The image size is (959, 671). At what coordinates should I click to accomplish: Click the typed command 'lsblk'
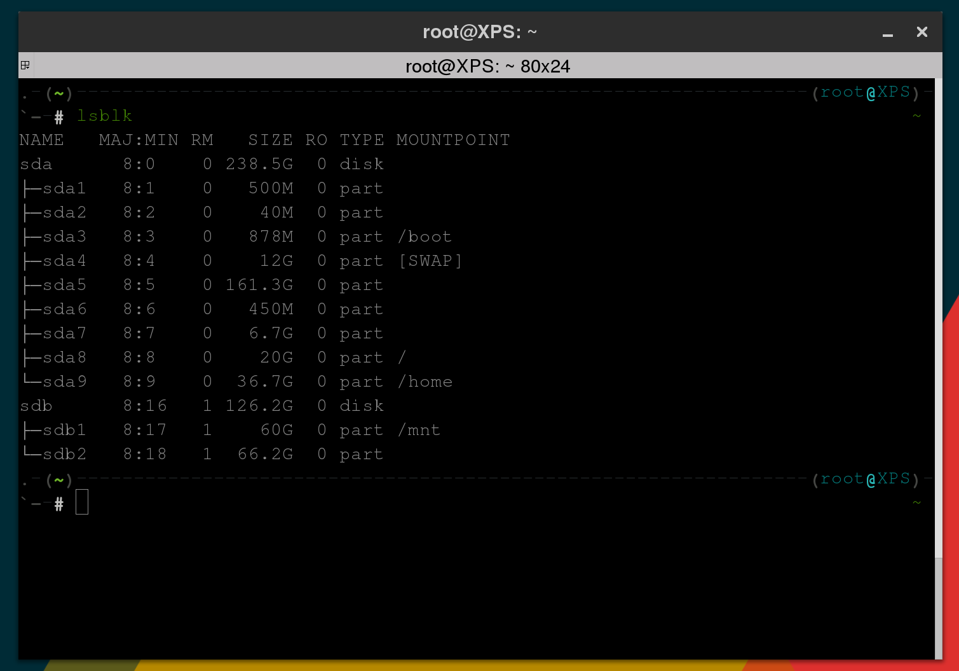pyautogui.click(x=105, y=116)
